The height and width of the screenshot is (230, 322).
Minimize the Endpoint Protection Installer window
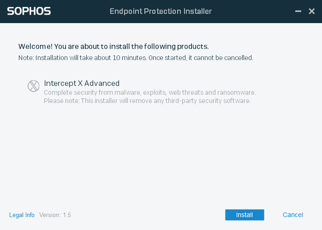pos(298,11)
